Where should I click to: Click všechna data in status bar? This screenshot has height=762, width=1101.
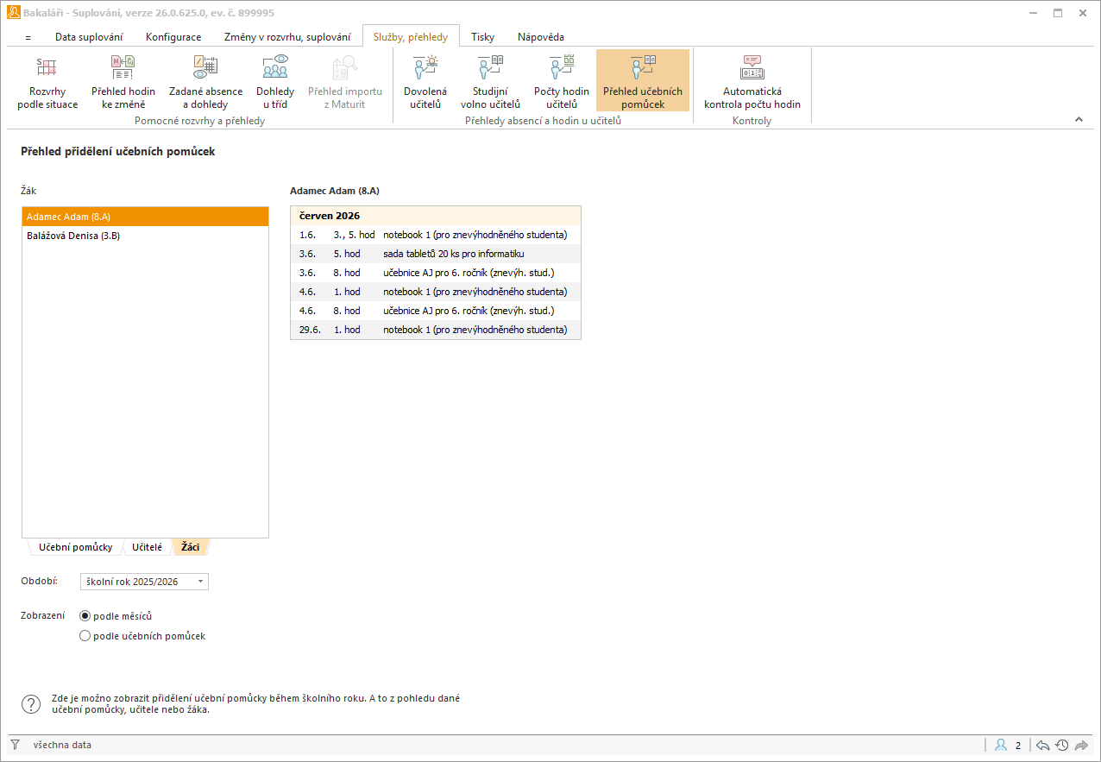pyautogui.click(x=62, y=745)
